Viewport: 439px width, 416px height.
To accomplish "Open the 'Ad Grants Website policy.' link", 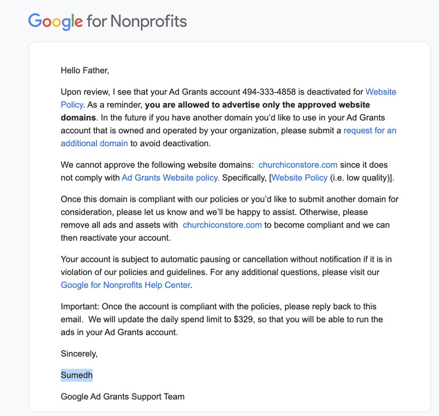I will point(171,178).
